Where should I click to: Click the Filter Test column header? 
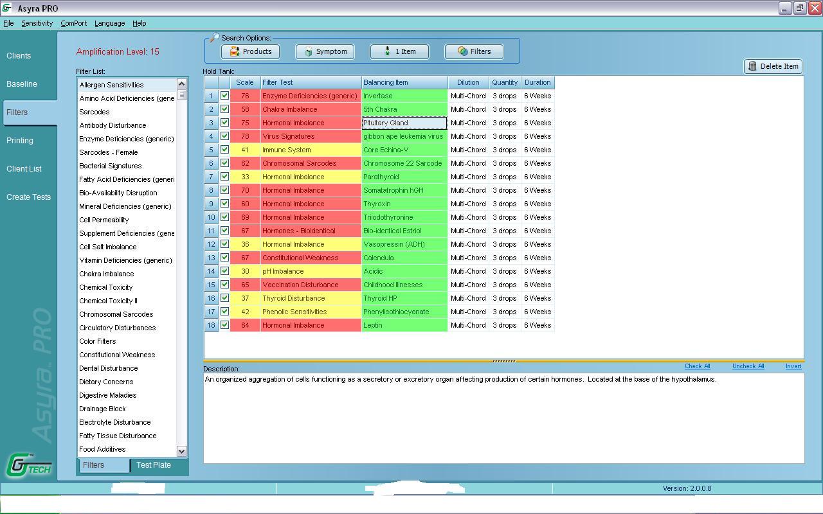pos(311,82)
